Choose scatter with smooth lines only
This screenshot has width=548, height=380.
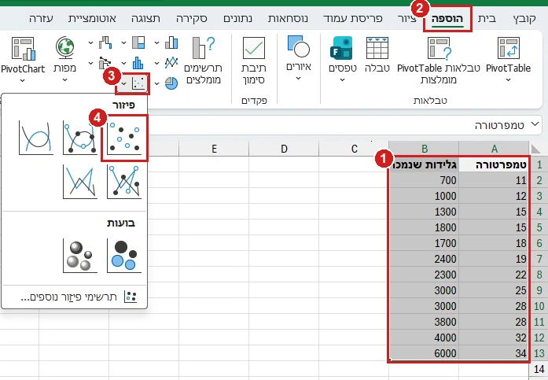tap(36, 138)
